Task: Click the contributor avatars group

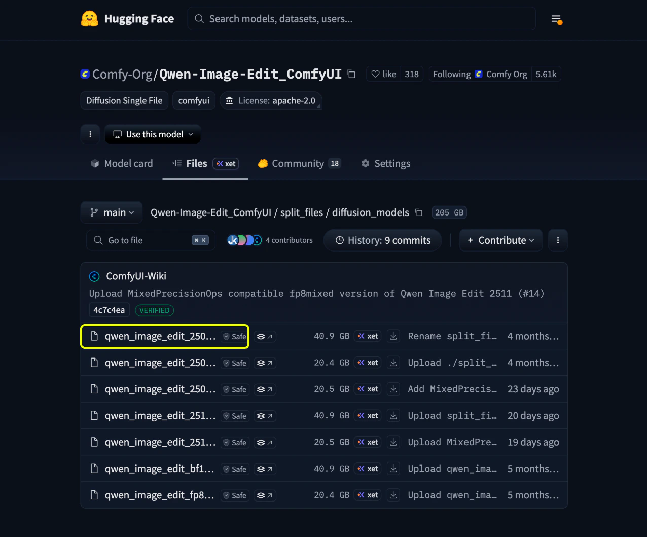Action: pos(244,240)
